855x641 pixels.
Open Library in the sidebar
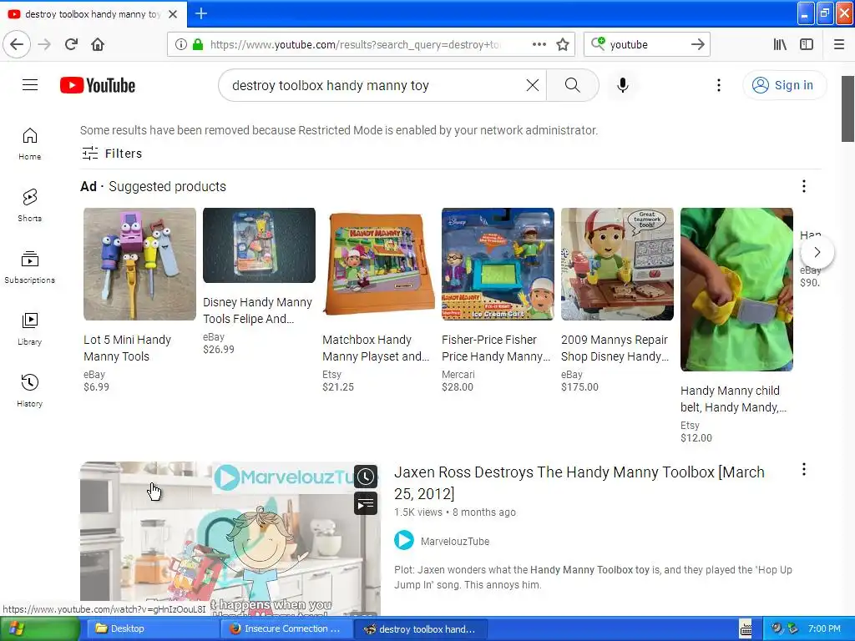[29, 329]
